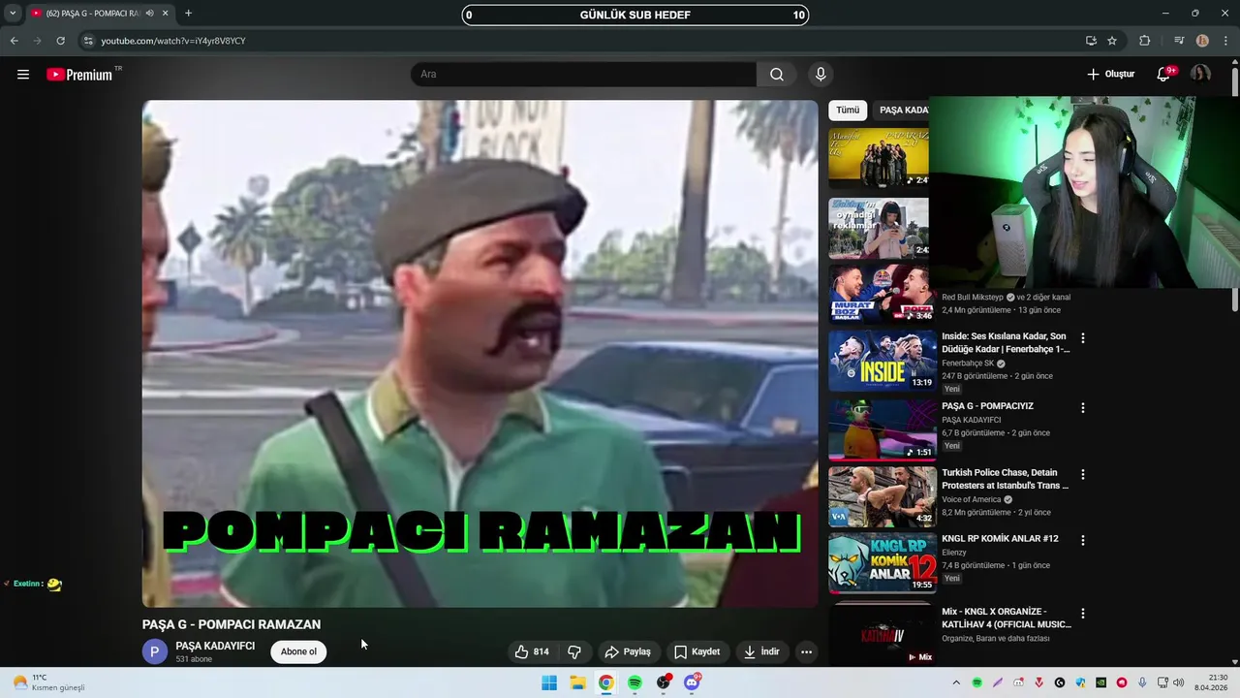Click the İndir download button
Viewport: 1240px width, 698px height.
761,652
